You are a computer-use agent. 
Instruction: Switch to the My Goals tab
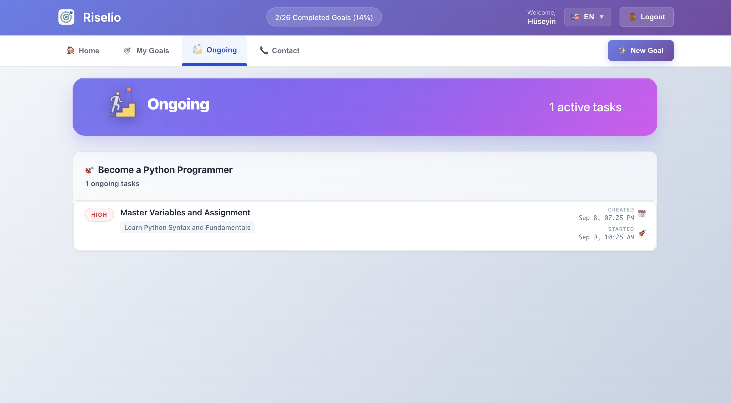pyautogui.click(x=146, y=50)
